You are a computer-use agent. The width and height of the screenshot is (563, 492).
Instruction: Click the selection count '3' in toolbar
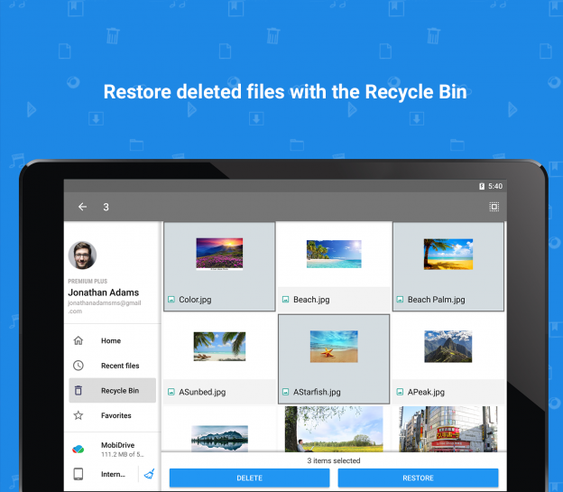pyautogui.click(x=106, y=207)
